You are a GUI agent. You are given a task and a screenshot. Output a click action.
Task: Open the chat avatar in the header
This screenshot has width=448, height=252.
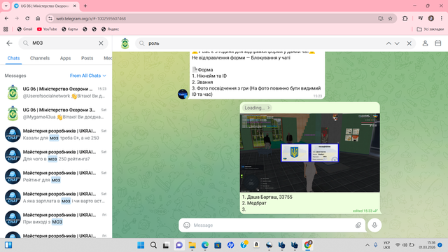pos(125,43)
